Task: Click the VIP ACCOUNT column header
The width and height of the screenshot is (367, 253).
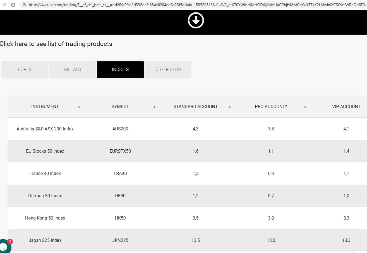Action: [x=346, y=106]
